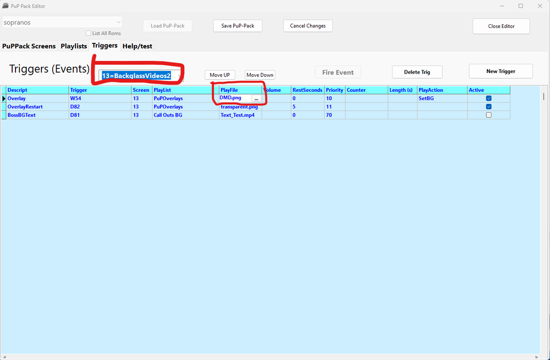550x360 pixels.
Task: Click the horizontal scrollbar left arrow
Action: pos(3,357)
